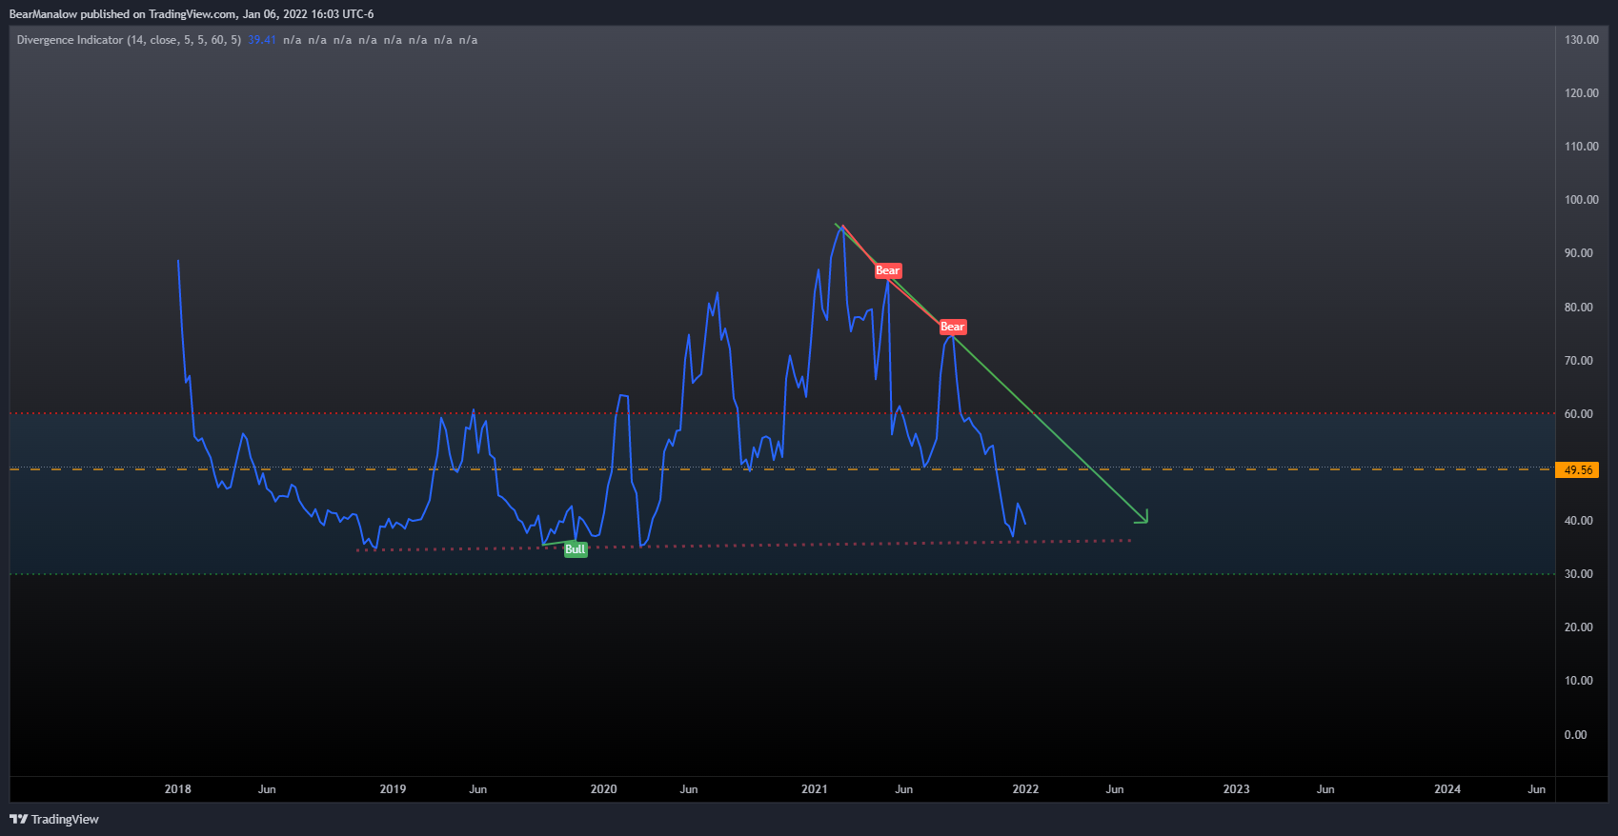
Task: Click the 10.00 price axis label
Action: (x=1579, y=681)
